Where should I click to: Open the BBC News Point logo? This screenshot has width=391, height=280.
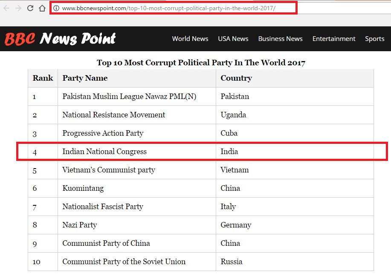click(60, 39)
